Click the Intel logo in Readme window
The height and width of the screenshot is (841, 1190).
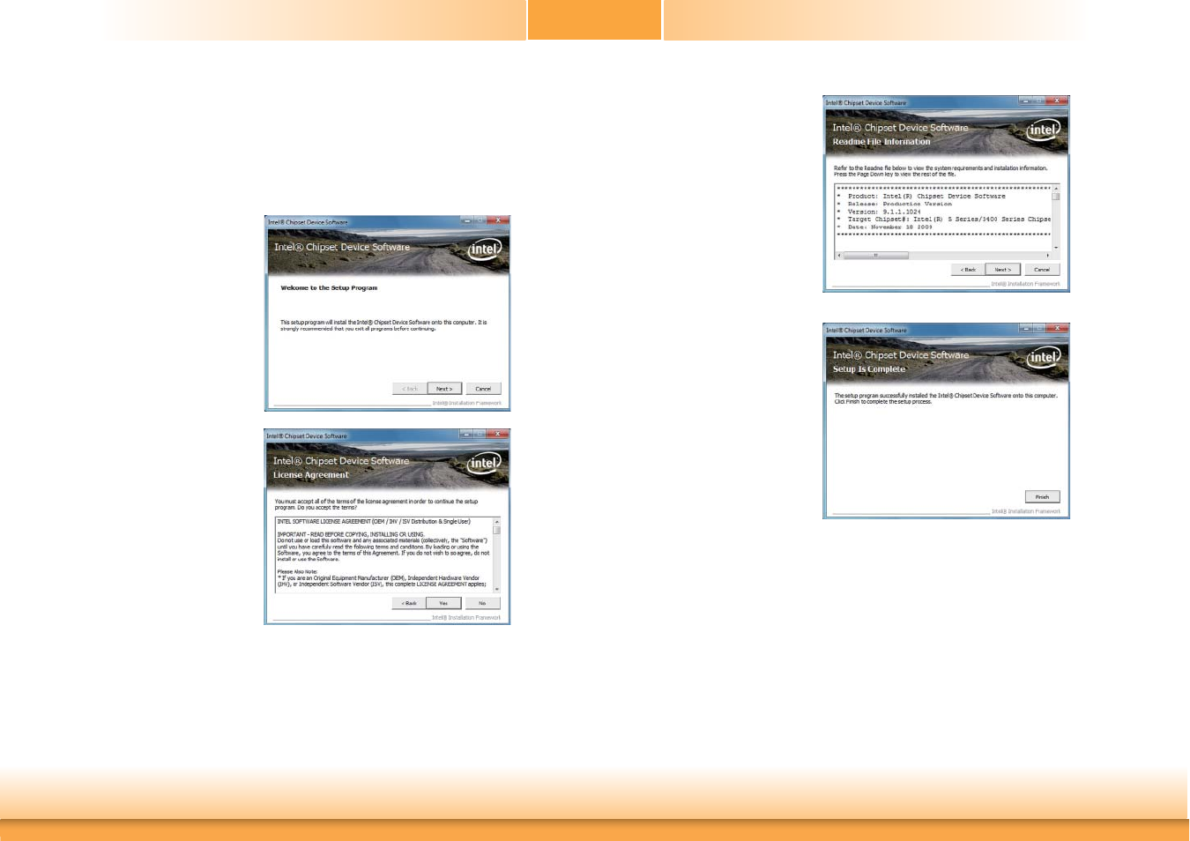pos(1044,130)
